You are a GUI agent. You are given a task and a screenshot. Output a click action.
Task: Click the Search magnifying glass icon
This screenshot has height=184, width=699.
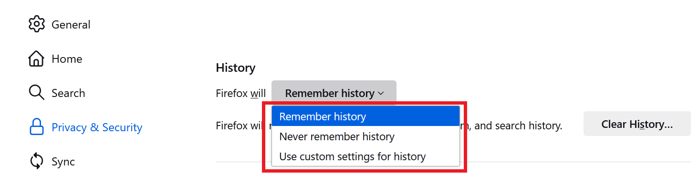(x=37, y=93)
